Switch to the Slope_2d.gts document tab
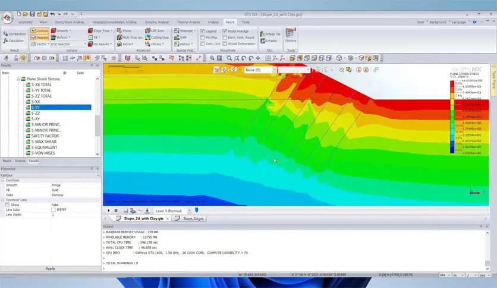Viewport: 497px width, 288px height. pyautogui.click(x=190, y=218)
